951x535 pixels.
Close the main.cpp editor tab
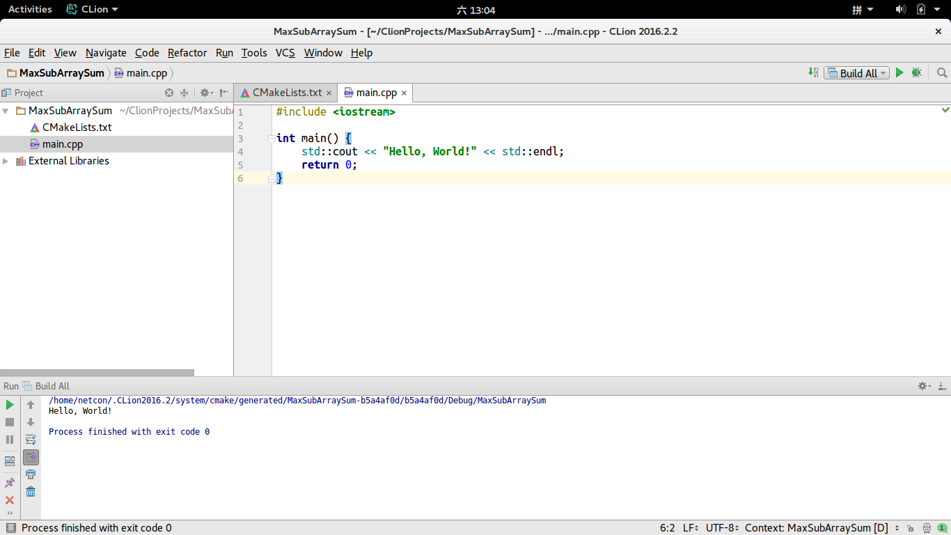[x=404, y=93]
